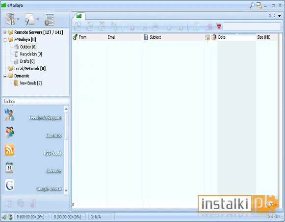Open the Feedback/Support link

pyautogui.click(x=45, y=118)
